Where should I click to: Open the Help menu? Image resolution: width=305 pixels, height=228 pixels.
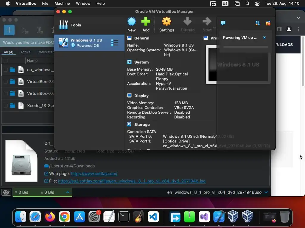[x=101, y=3]
